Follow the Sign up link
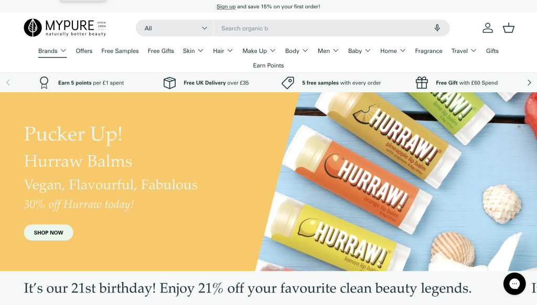Screen dimensions: 537x305 coord(226,7)
